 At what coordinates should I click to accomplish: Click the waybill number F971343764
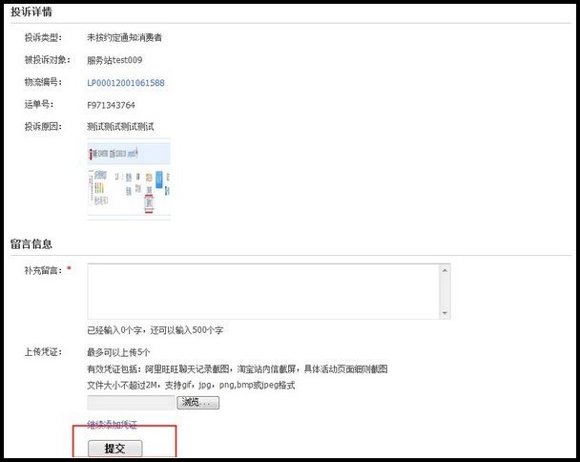point(111,105)
